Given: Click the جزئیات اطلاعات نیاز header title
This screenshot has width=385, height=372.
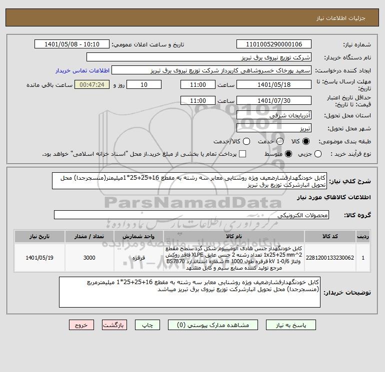Looking at the screenshot, I should 341,18.
